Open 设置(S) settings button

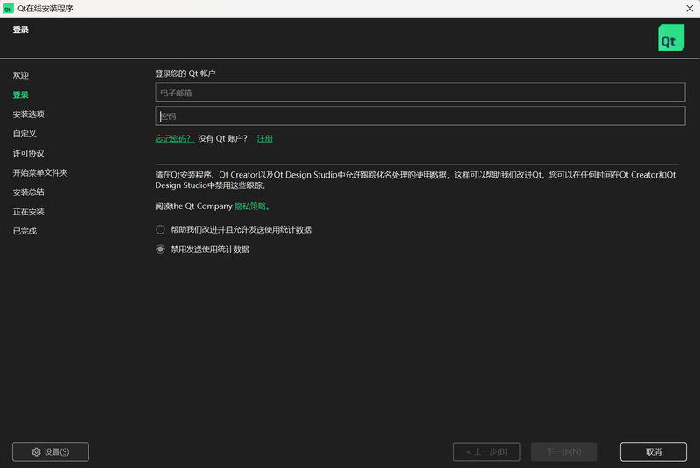51,452
